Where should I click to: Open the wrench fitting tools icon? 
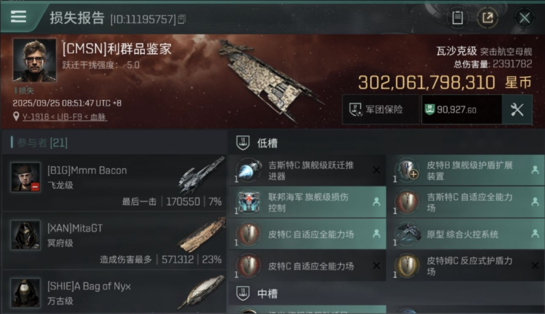(517, 110)
